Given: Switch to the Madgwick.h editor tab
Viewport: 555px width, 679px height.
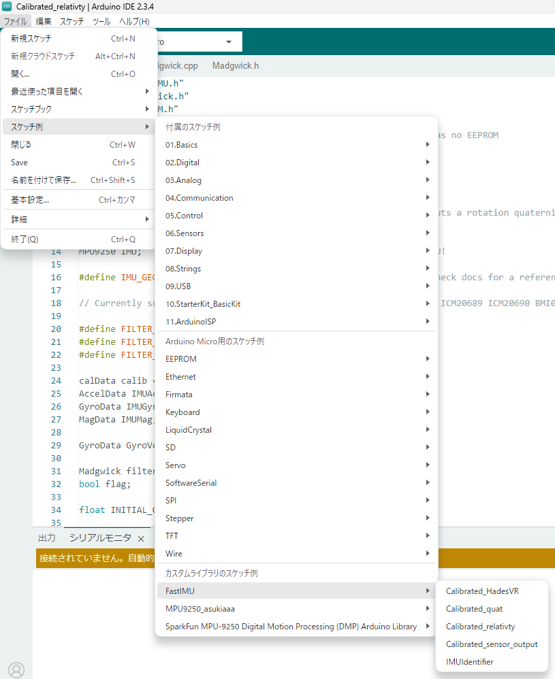Looking at the screenshot, I should point(235,66).
